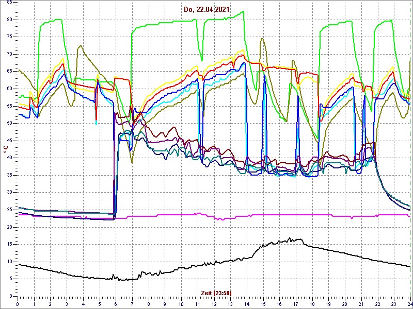
Task: Click hour label '6' on time axis
Action: 116,304
